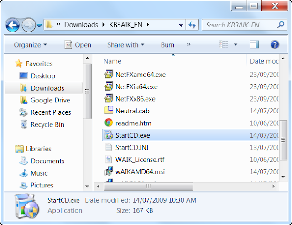Click the magnifier search icon
This screenshot has height=225, width=292.
pos(281,25)
